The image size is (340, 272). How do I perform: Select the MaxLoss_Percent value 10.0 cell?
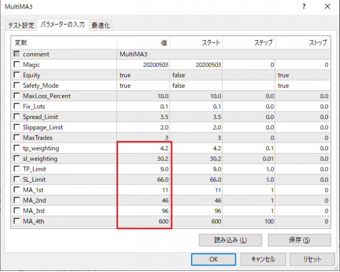pyautogui.click(x=143, y=96)
